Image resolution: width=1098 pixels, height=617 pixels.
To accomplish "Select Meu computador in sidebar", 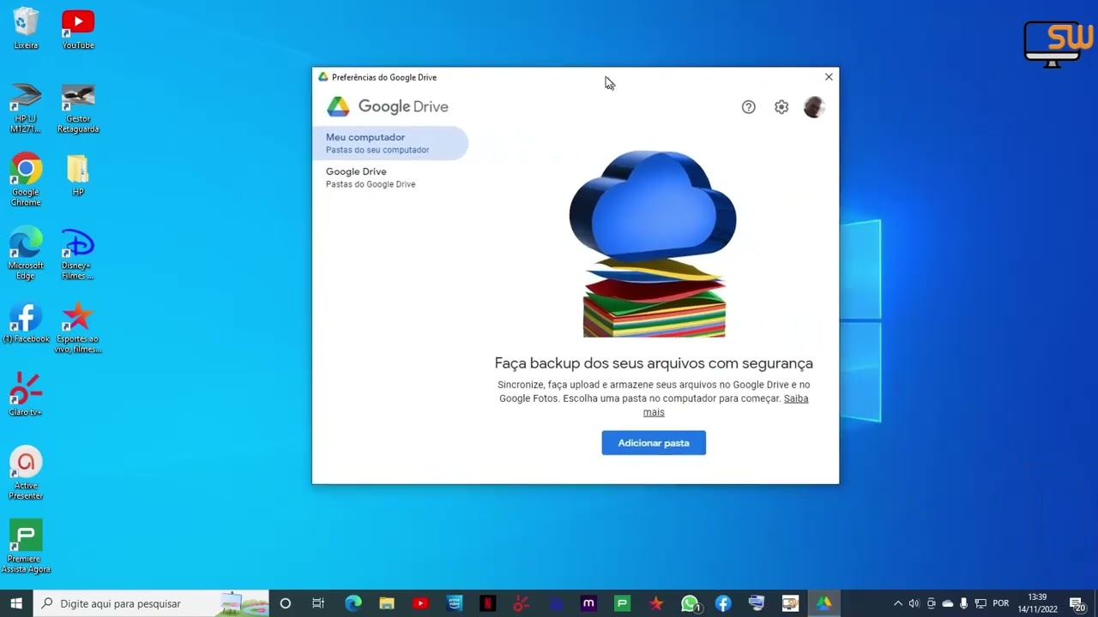I will coord(390,143).
